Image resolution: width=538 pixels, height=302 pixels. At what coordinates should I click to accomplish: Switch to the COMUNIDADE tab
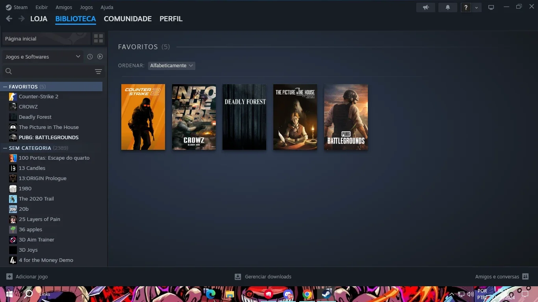coord(128,18)
